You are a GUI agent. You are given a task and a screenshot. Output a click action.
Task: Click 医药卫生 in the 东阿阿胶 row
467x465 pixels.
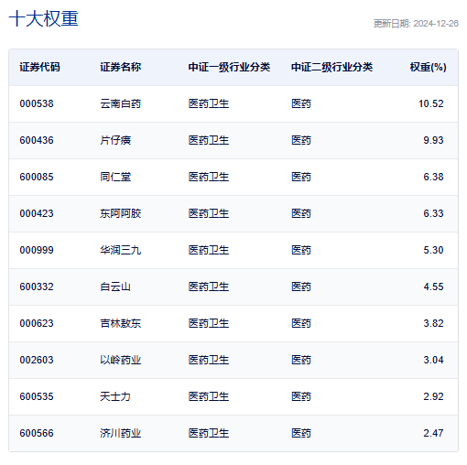click(209, 213)
